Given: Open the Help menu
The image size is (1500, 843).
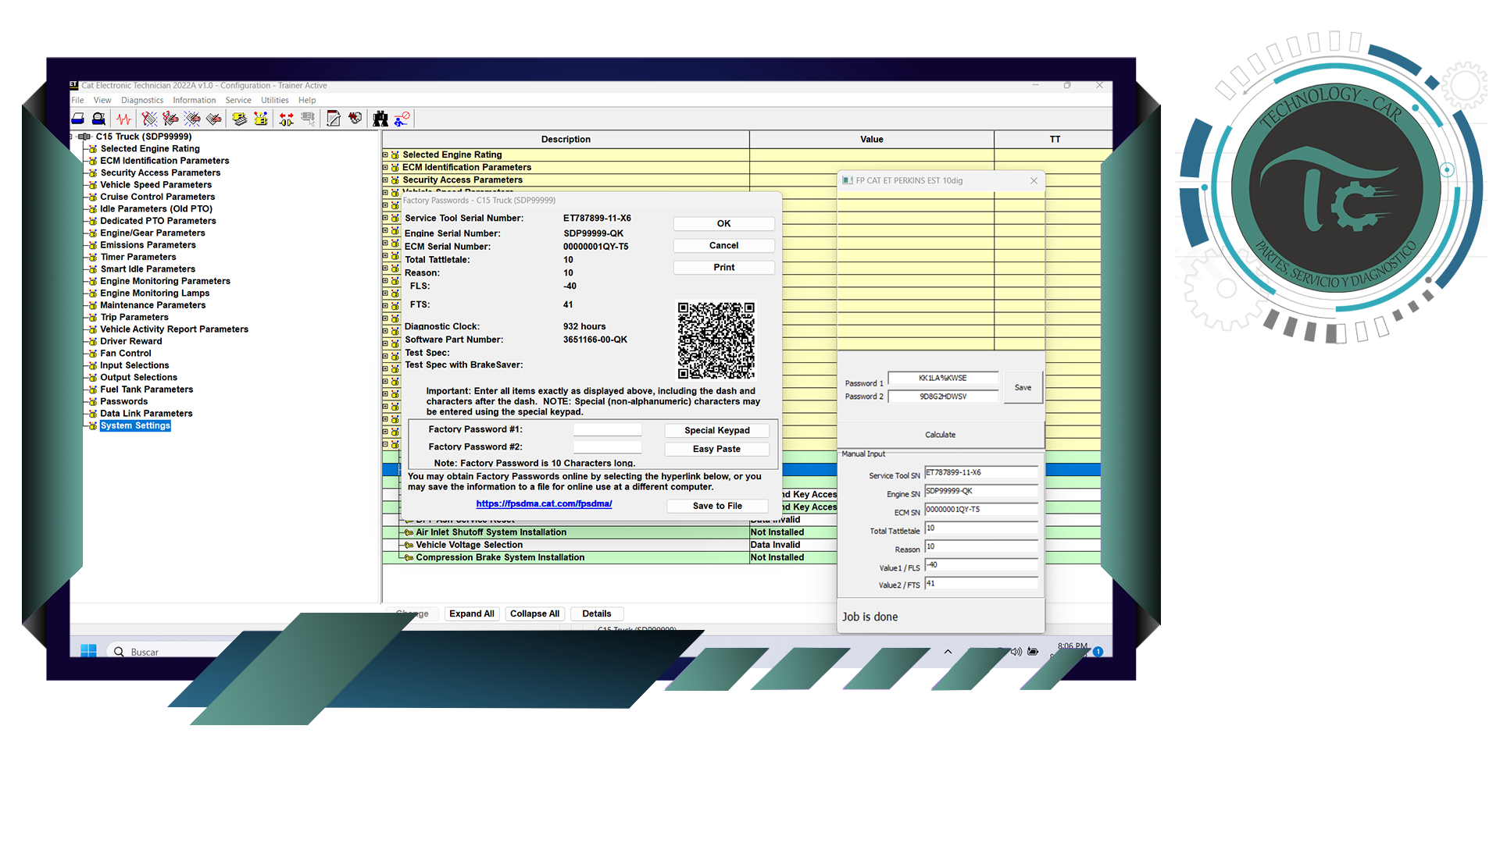Looking at the screenshot, I should [307, 100].
